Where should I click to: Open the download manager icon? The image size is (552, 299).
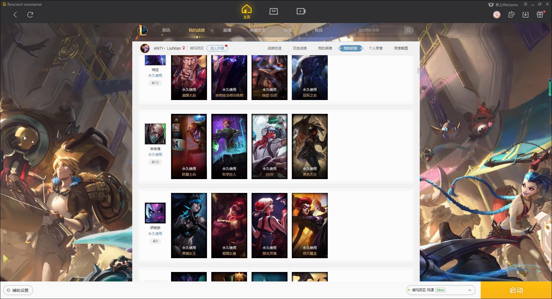[x=526, y=14]
